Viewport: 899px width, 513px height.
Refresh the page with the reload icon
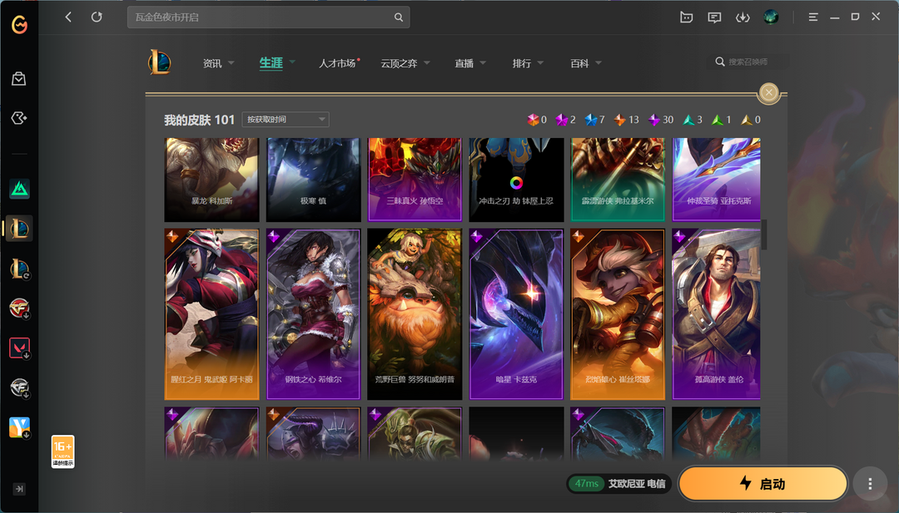click(x=97, y=17)
